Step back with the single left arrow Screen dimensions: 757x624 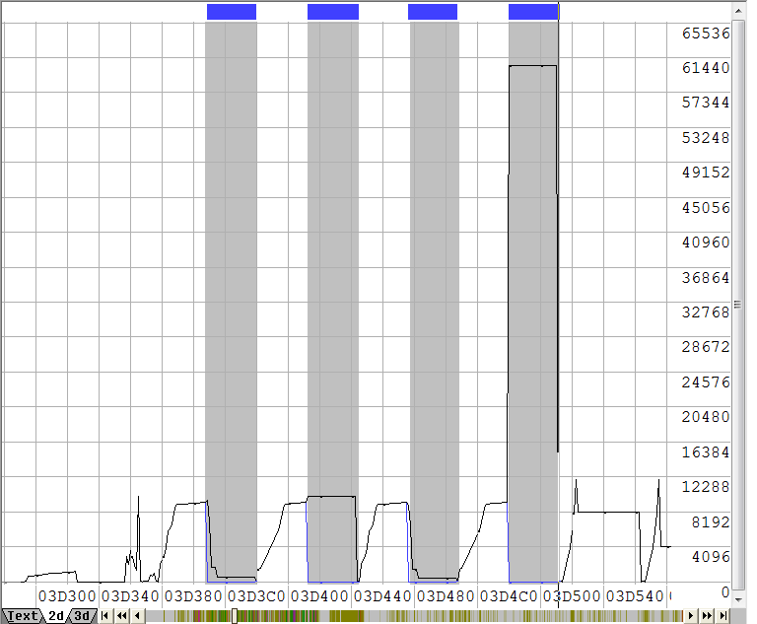tap(138, 616)
